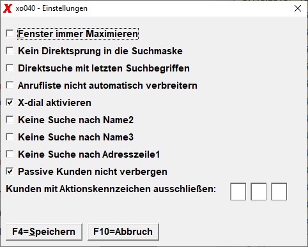The image size is (308, 247).
Task: Uncheck the X-dial aktivieren checkbox
Action: [10, 103]
